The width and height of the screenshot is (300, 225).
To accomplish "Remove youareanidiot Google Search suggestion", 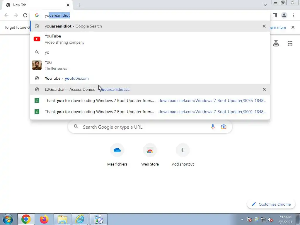I will coord(264,26).
